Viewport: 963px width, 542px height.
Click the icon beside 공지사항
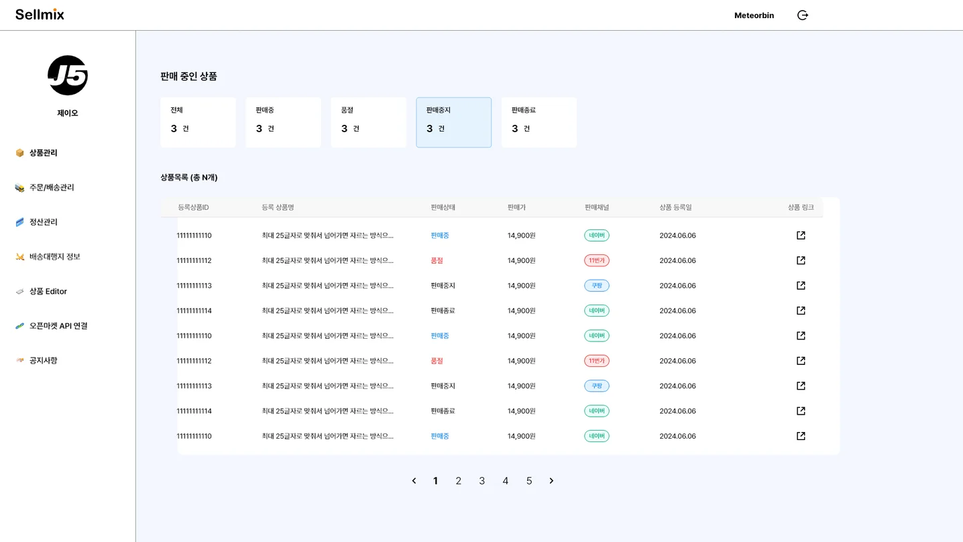pyautogui.click(x=20, y=360)
